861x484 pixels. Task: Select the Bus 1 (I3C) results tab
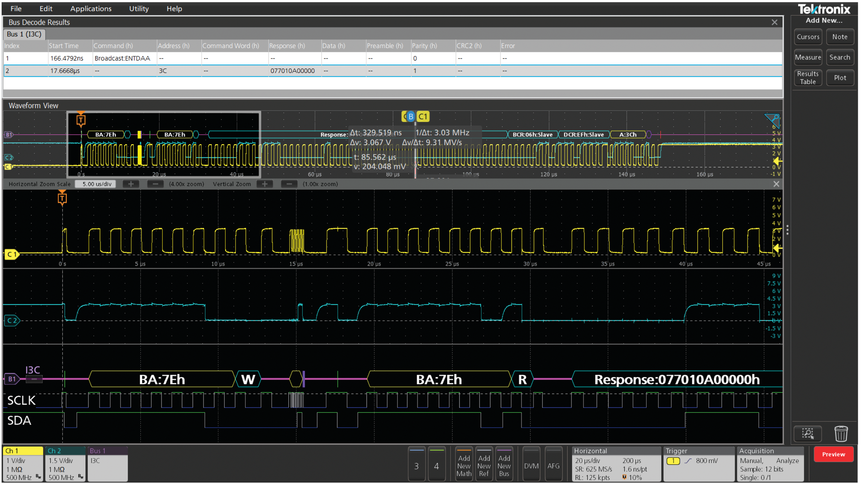[x=24, y=34]
